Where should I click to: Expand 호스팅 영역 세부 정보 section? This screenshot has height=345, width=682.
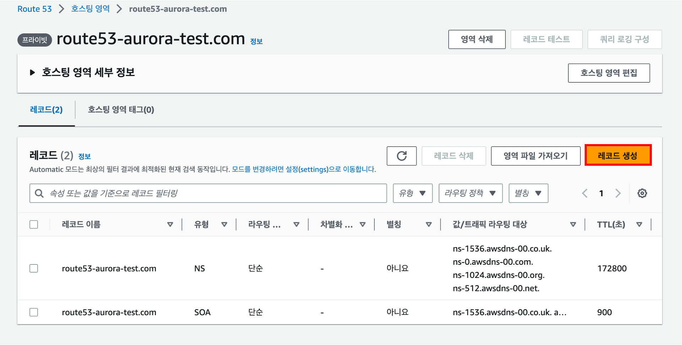[32, 73]
